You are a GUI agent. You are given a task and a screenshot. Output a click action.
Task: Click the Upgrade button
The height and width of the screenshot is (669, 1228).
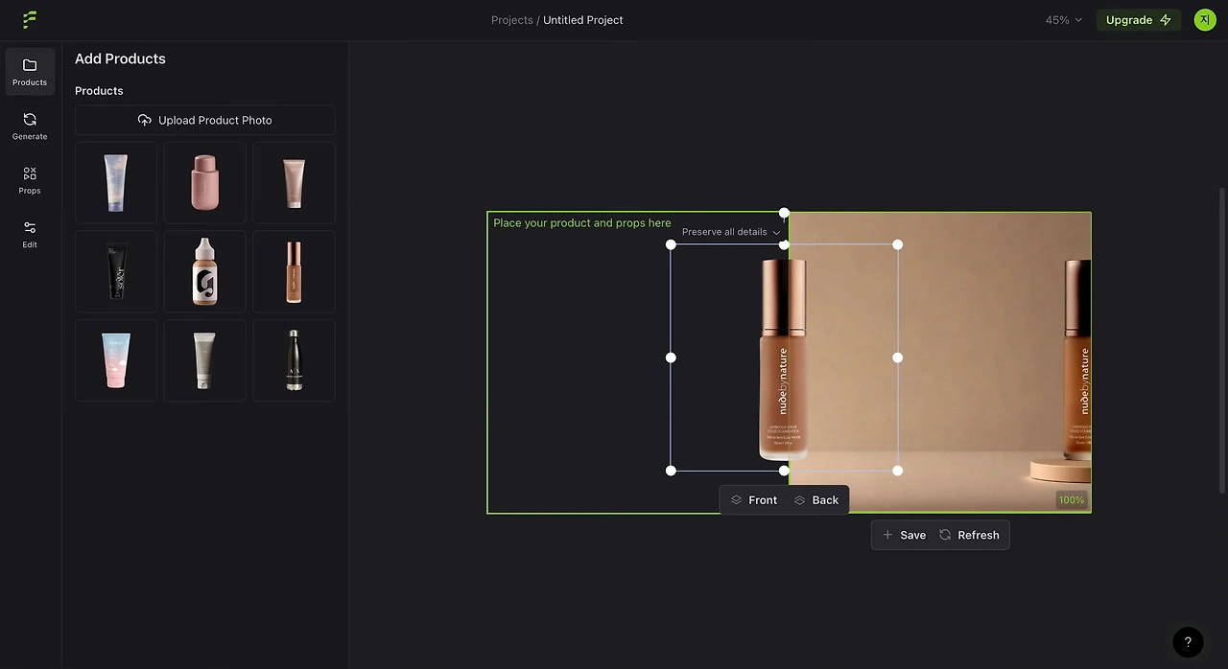[x=1139, y=20]
